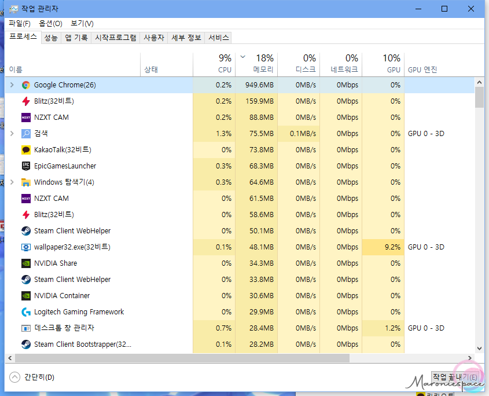Switch to the 시작프로그램 tab
489x396 pixels.
pos(115,38)
